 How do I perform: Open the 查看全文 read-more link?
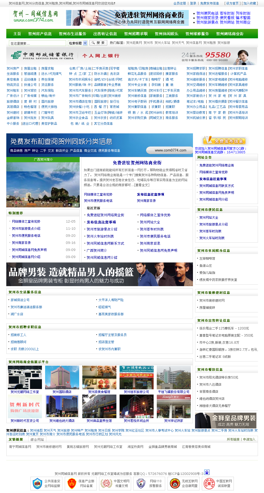click(x=142, y=185)
